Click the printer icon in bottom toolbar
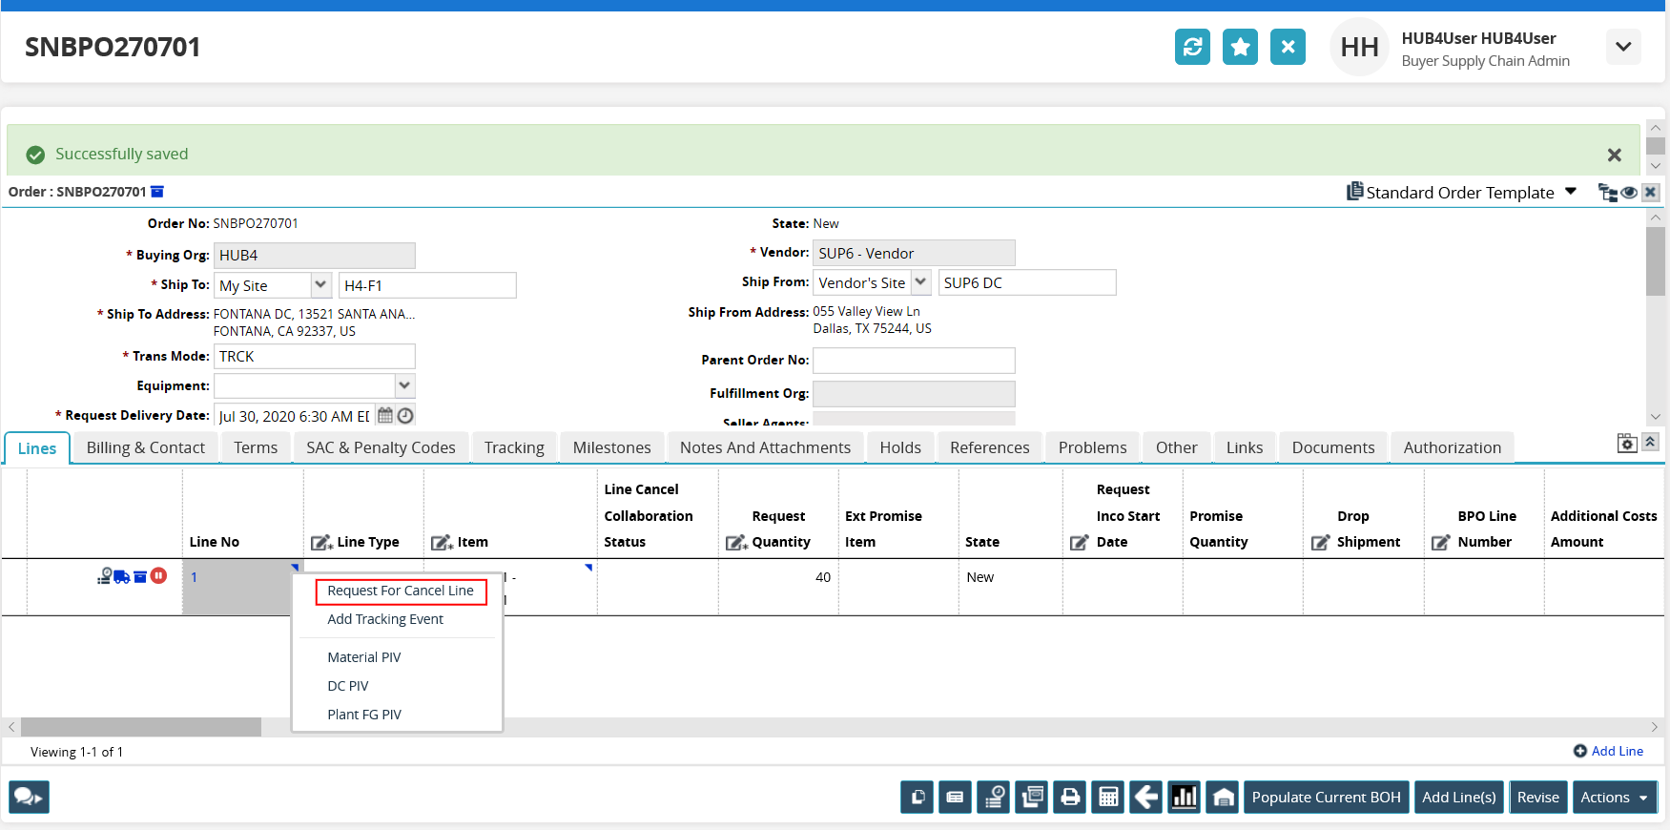 click(1070, 798)
